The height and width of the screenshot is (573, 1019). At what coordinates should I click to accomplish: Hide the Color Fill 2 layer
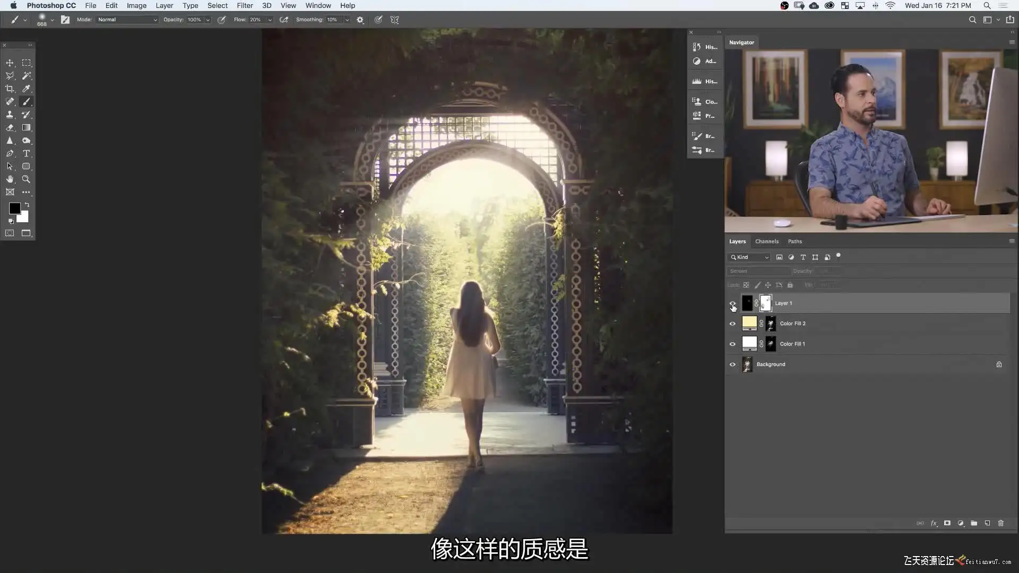[x=732, y=324]
